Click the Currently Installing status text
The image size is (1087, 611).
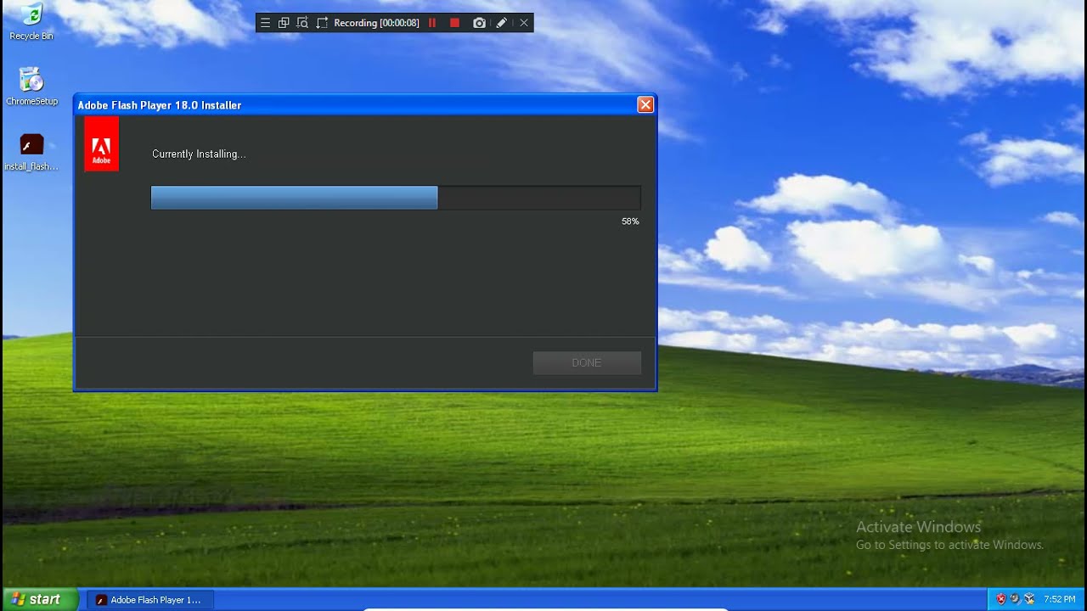[x=199, y=154]
